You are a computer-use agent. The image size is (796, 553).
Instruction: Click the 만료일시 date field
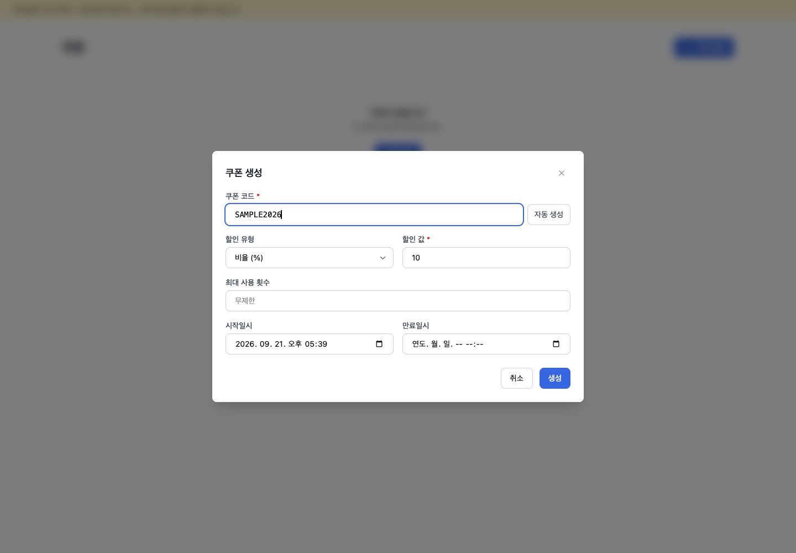[x=486, y=344]
